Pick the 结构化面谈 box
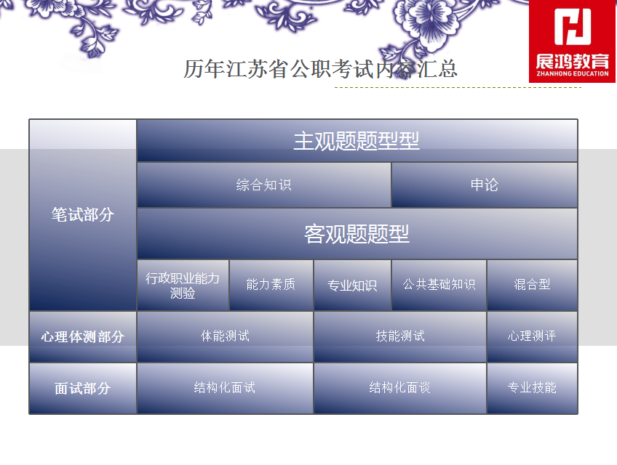The image size is (617, 465). pyautogui.click(x=399, y=388)
